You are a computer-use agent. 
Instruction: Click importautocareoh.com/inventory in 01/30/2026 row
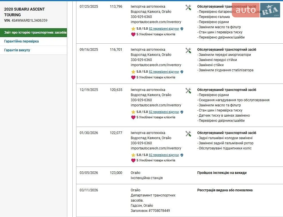[x=156, y=148]
